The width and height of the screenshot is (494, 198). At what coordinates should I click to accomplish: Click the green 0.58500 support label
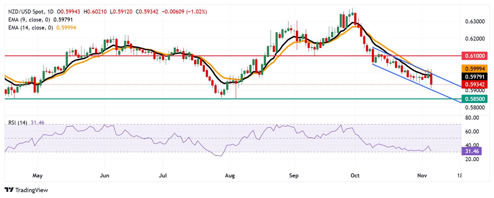[x=475, y=99]
